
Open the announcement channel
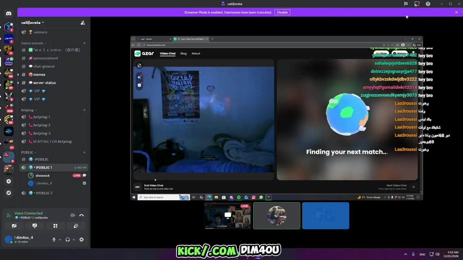[x=54, y=58]
